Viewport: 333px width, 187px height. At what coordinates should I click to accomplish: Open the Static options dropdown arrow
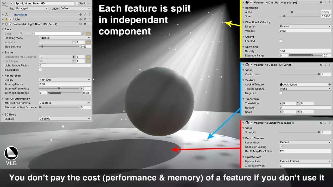(90, 3)
